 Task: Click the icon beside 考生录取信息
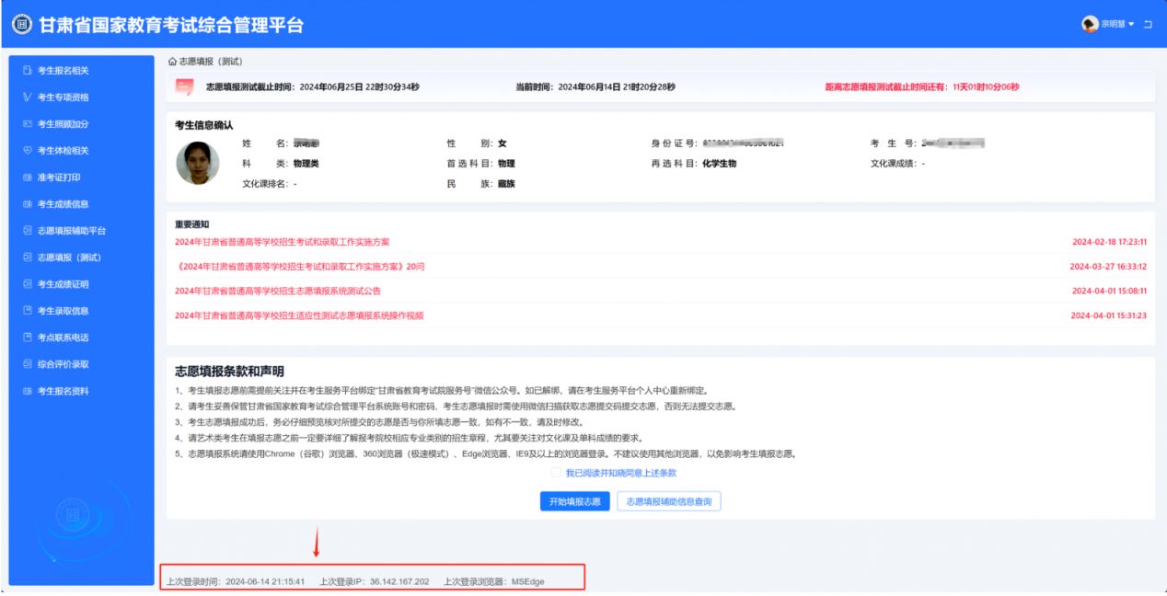click(28, 310)
